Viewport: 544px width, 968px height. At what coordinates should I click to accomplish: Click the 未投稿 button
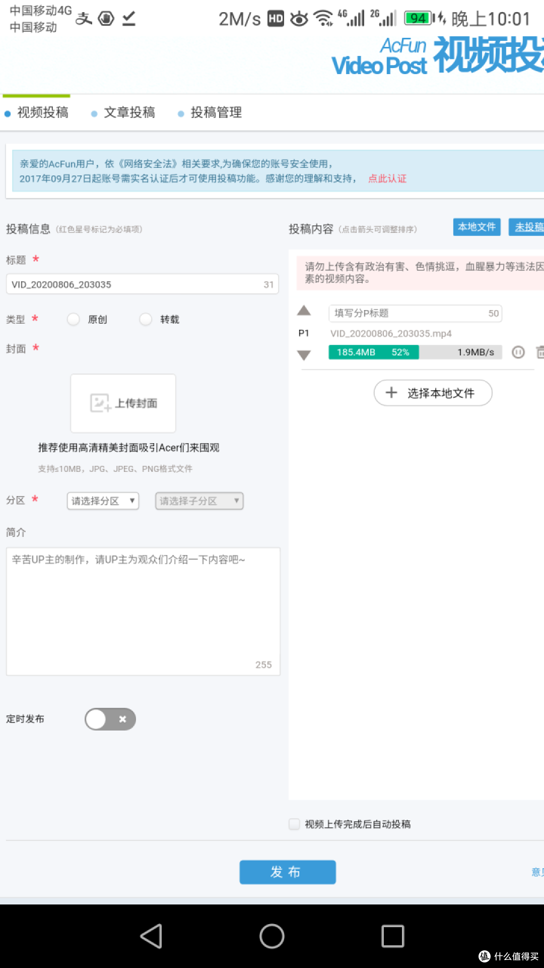click(x=526, y=227)
